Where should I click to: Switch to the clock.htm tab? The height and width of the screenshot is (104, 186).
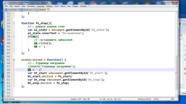point(12,10)
